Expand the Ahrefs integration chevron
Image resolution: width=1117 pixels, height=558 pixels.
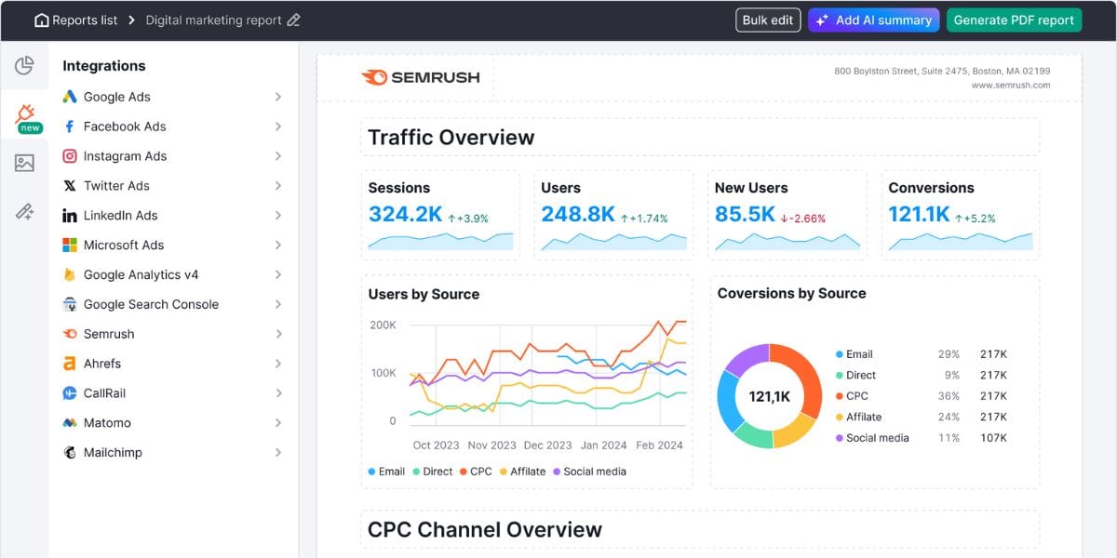(x=278, y=364)
